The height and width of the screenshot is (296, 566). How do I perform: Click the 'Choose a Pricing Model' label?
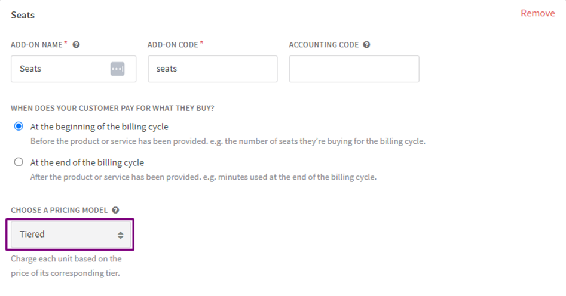(59, 210)
